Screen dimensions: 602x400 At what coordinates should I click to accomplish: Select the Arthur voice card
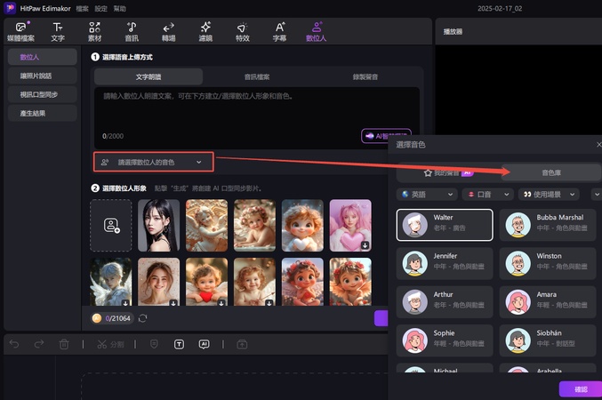tap(445, 302)
